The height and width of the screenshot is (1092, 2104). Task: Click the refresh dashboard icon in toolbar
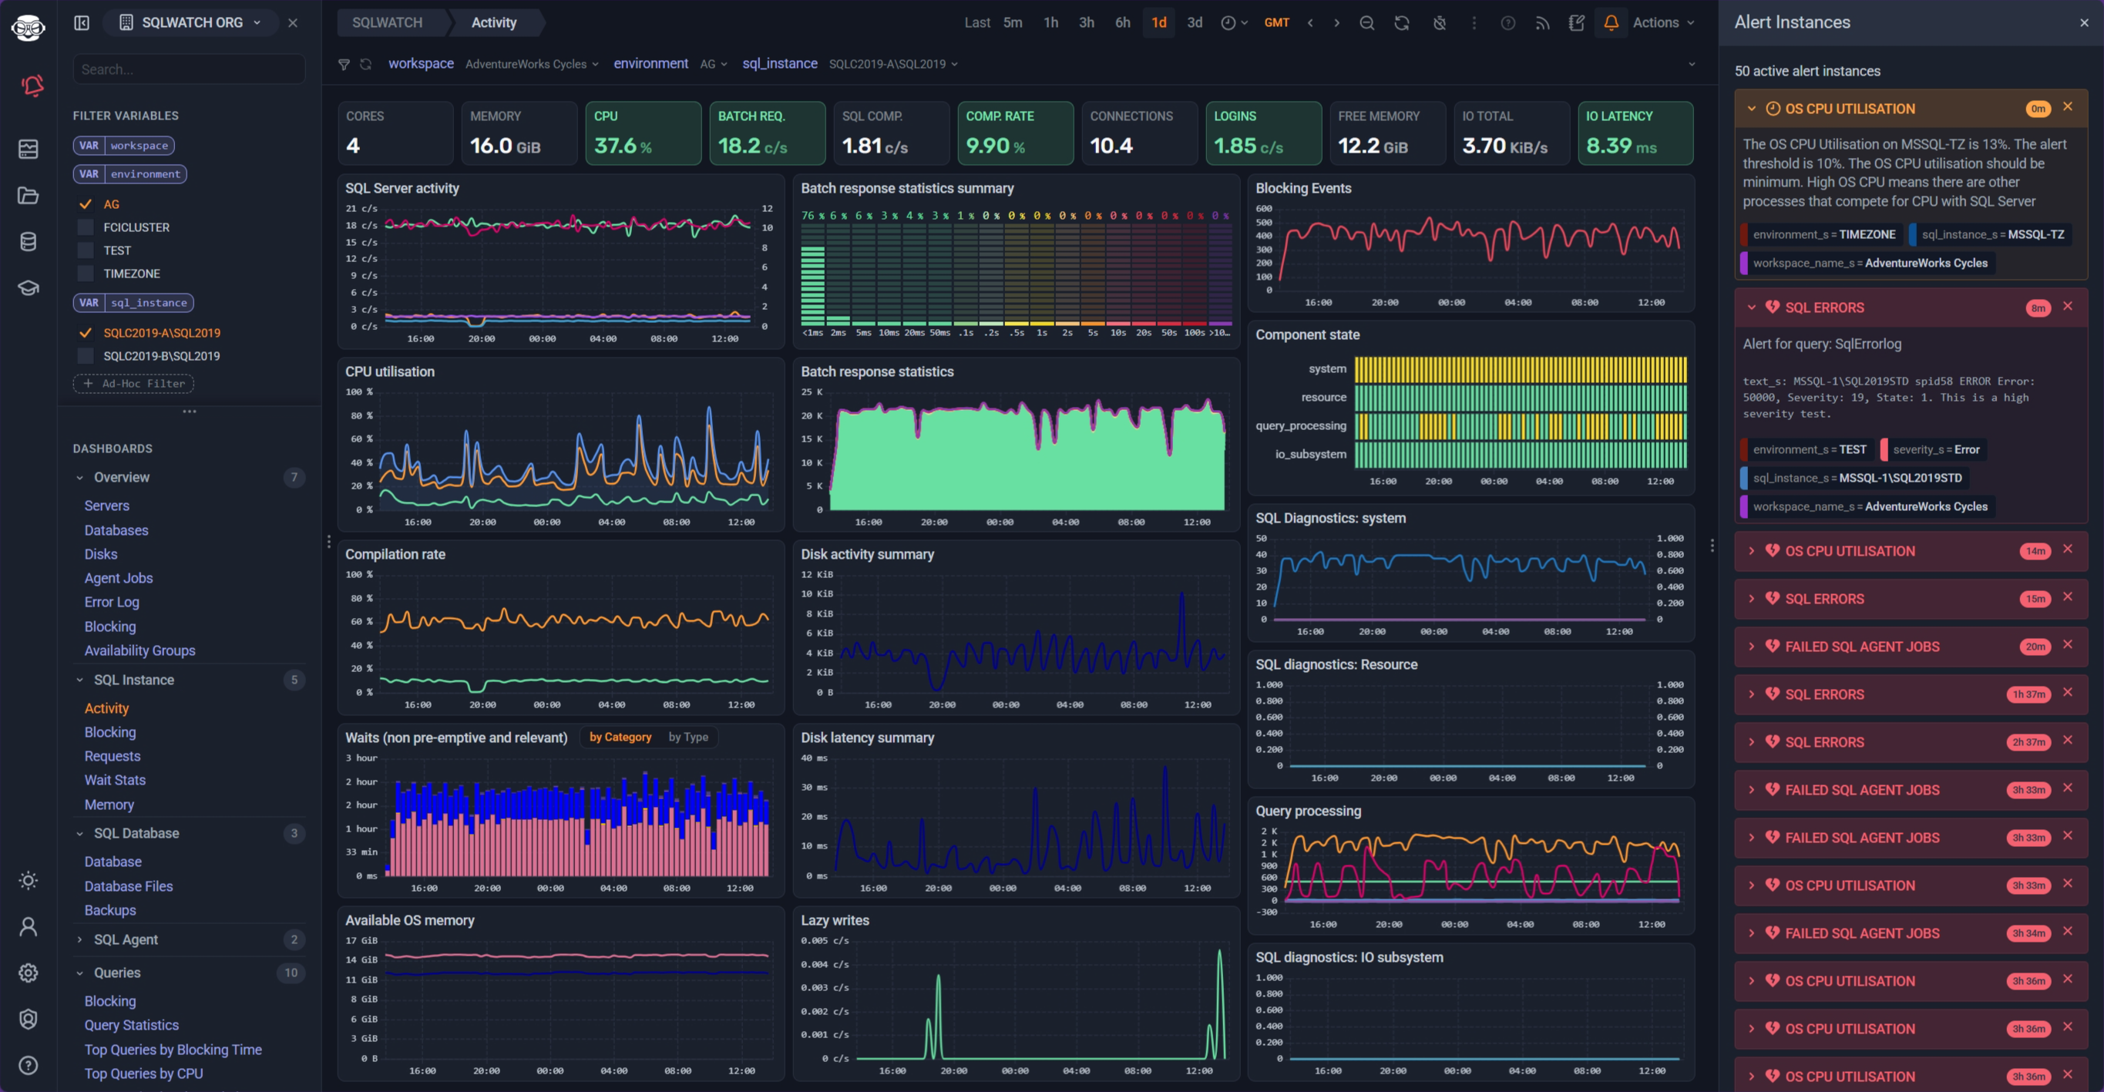(1403, 23)
